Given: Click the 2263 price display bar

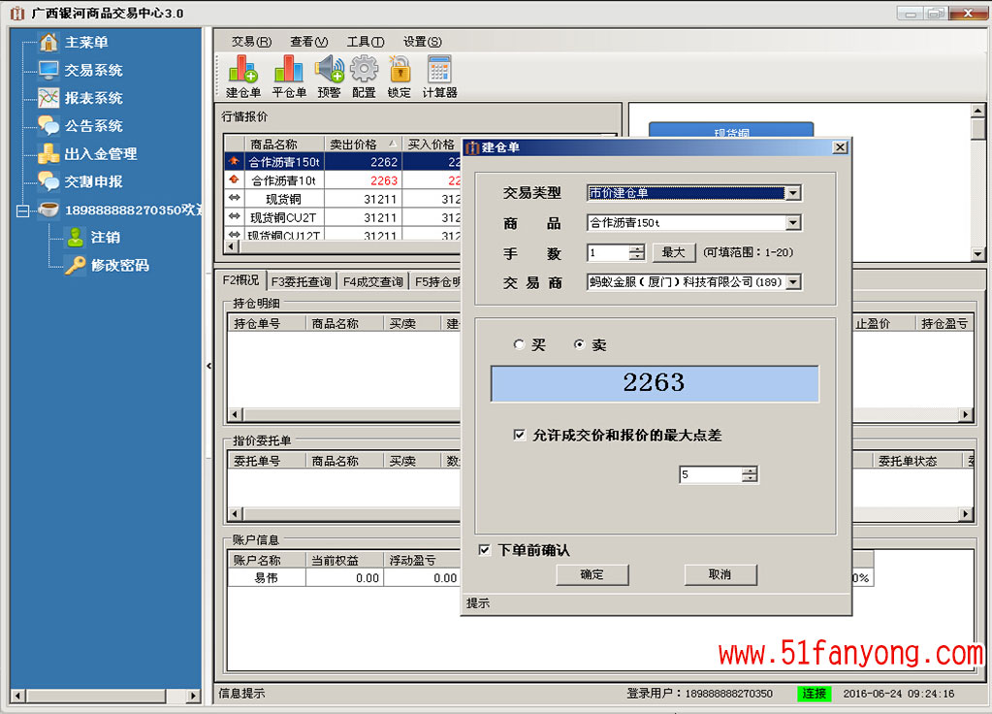Looking at the screenshot, I should tap(654, 383).
